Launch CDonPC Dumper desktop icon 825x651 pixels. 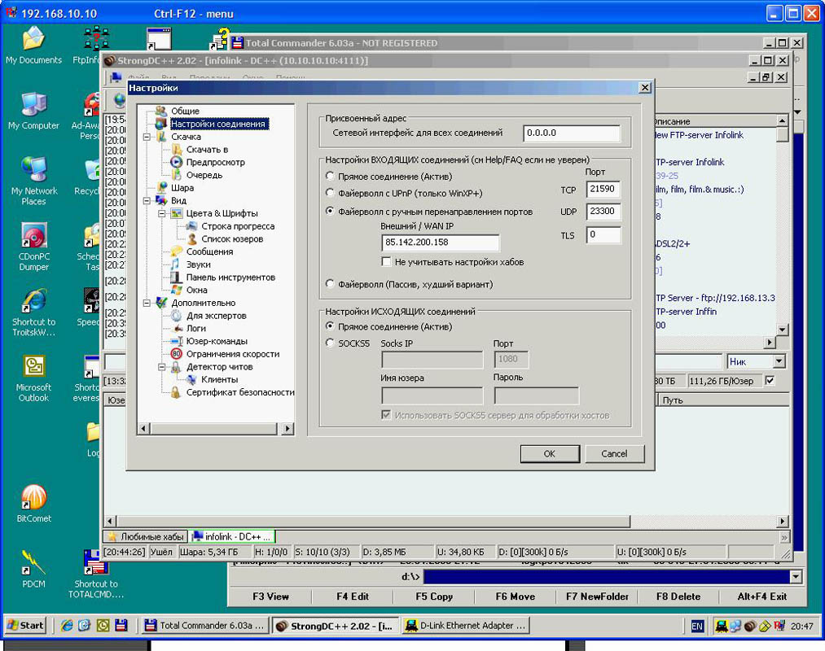click(33, 246)
